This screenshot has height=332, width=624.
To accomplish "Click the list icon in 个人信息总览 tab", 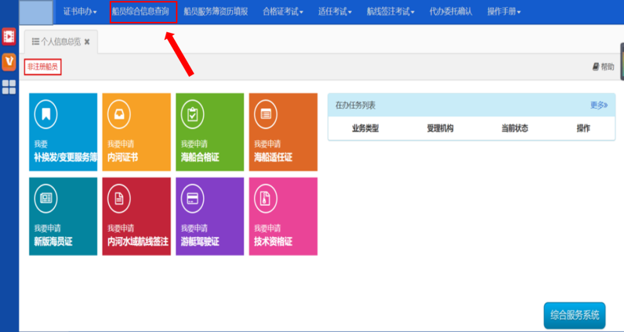I will tap(35, 41).
